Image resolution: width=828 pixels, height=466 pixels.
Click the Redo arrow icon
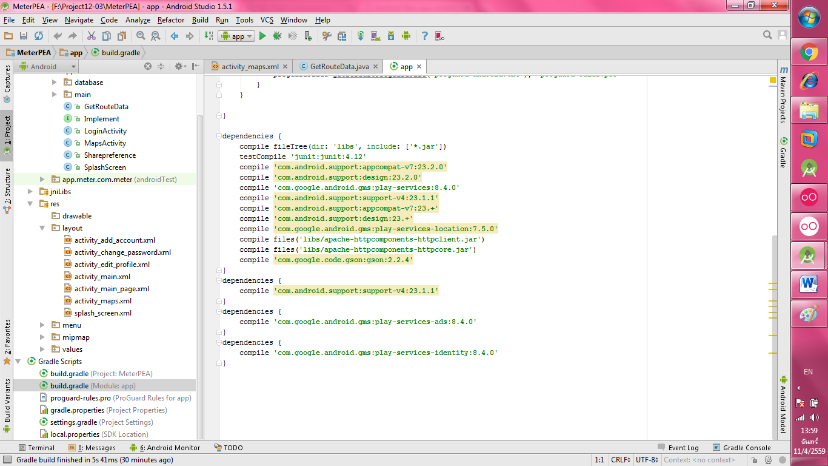coord(73,36)
